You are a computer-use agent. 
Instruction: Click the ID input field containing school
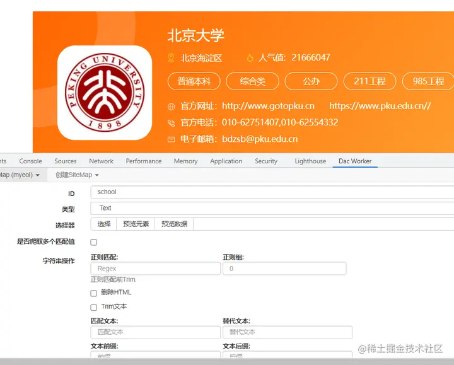(272, 192)
